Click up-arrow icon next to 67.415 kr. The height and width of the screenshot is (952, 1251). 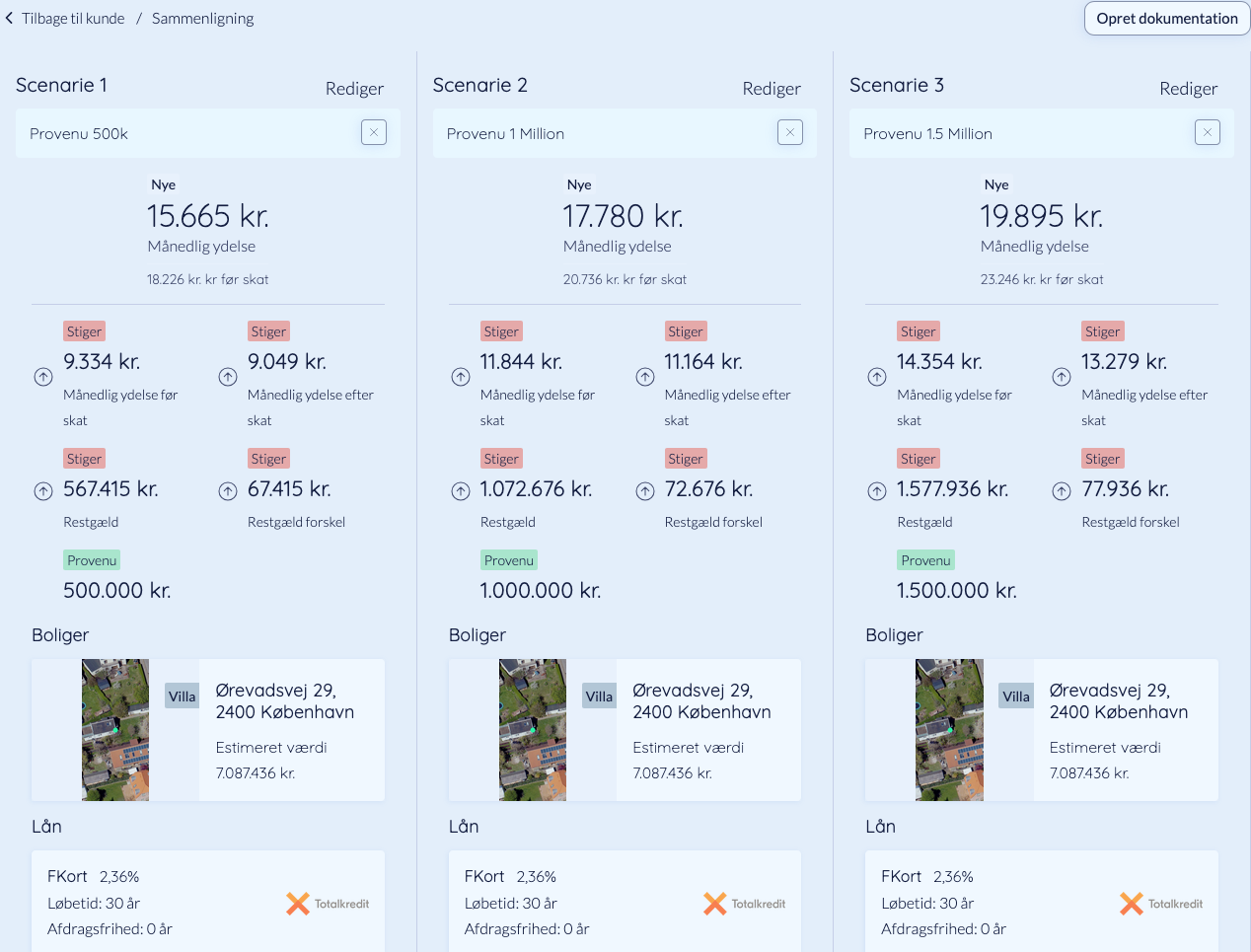click(x=228, y=491)
